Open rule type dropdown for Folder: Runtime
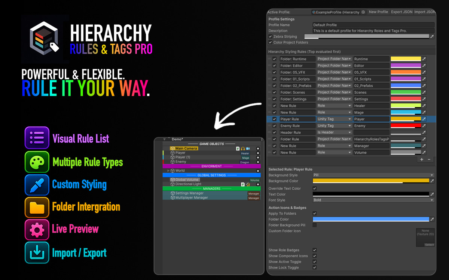449x280 pixels. point(334,59)
